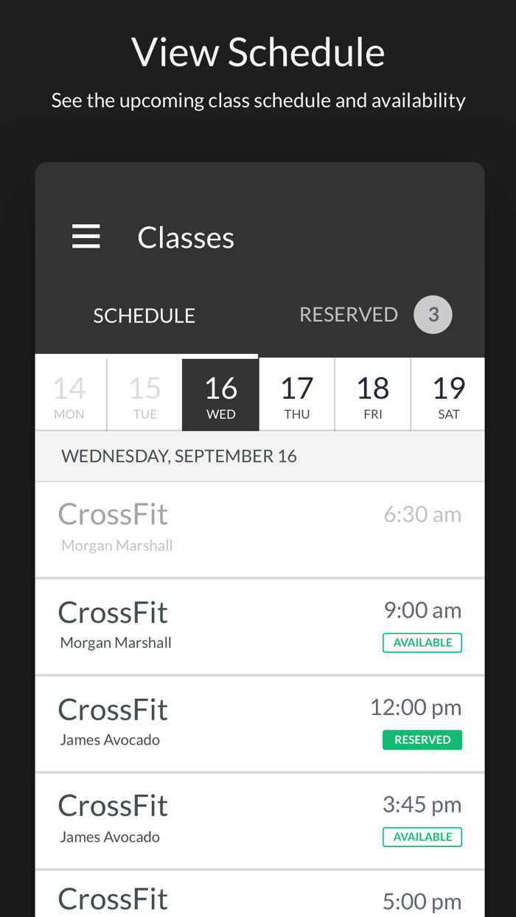The image size is (516, 917).
Task: Click the AVAILABLE badge on the 3:45 pm class
Action: click(422, 837)
